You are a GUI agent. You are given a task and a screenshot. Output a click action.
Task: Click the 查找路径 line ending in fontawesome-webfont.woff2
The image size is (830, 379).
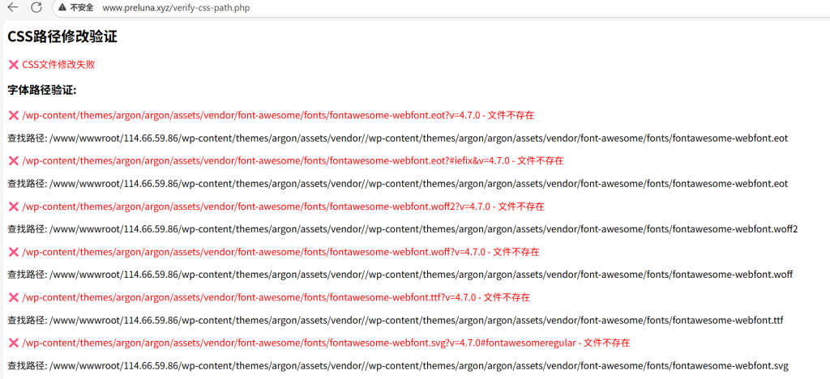402,229
